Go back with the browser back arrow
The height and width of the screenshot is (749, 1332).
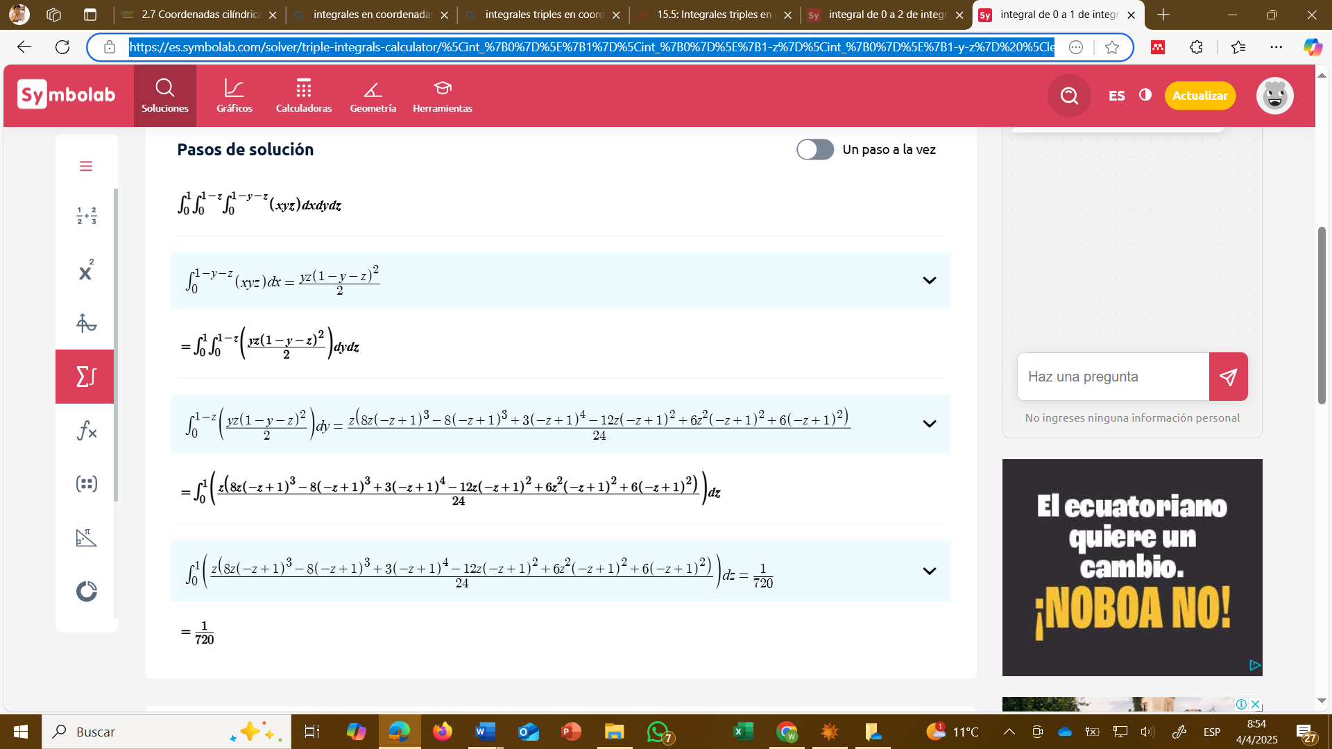coord(24,47)
